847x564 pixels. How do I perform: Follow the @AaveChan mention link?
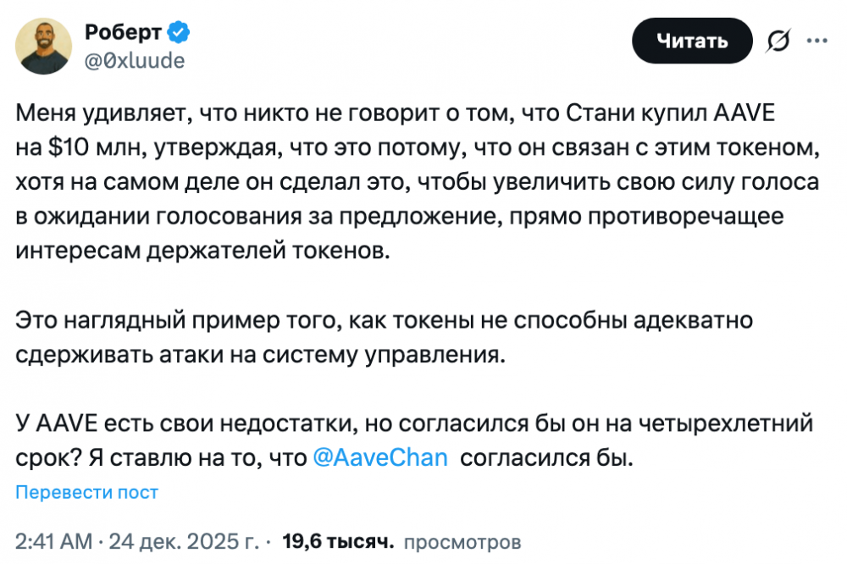tap(380, 458)
